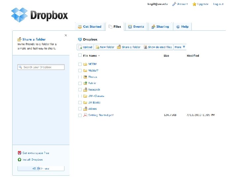This screenshot has width=238, height=178.
Task: Click the Share a folder sidebar icon
Action: point(19,39)
